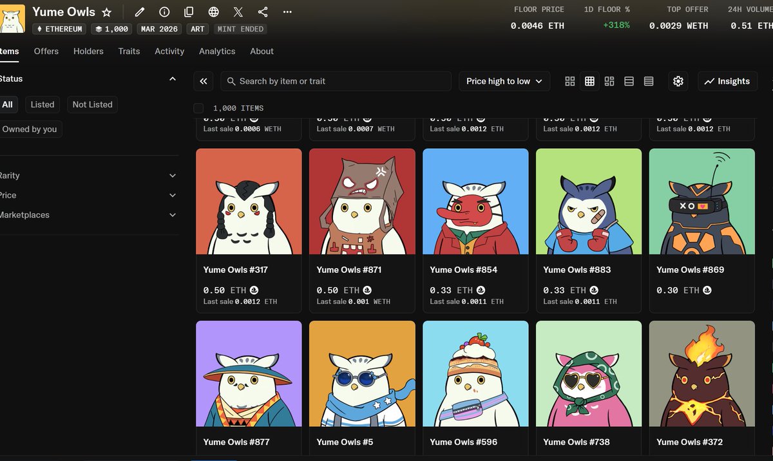Open the Yume Owls #877 image
Screen dimensions: 773x461
pyautogui.click(x=249, y=373)
